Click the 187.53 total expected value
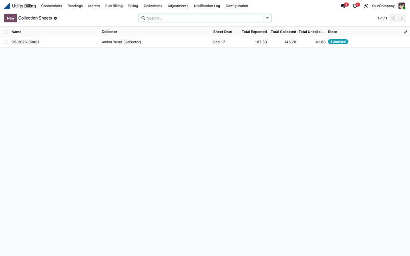The image size is (410, 256). 261,42
